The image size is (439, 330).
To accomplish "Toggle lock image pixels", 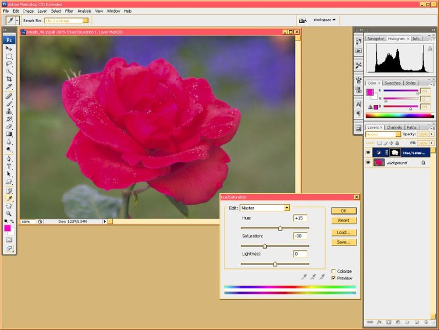I will (386, 143).
